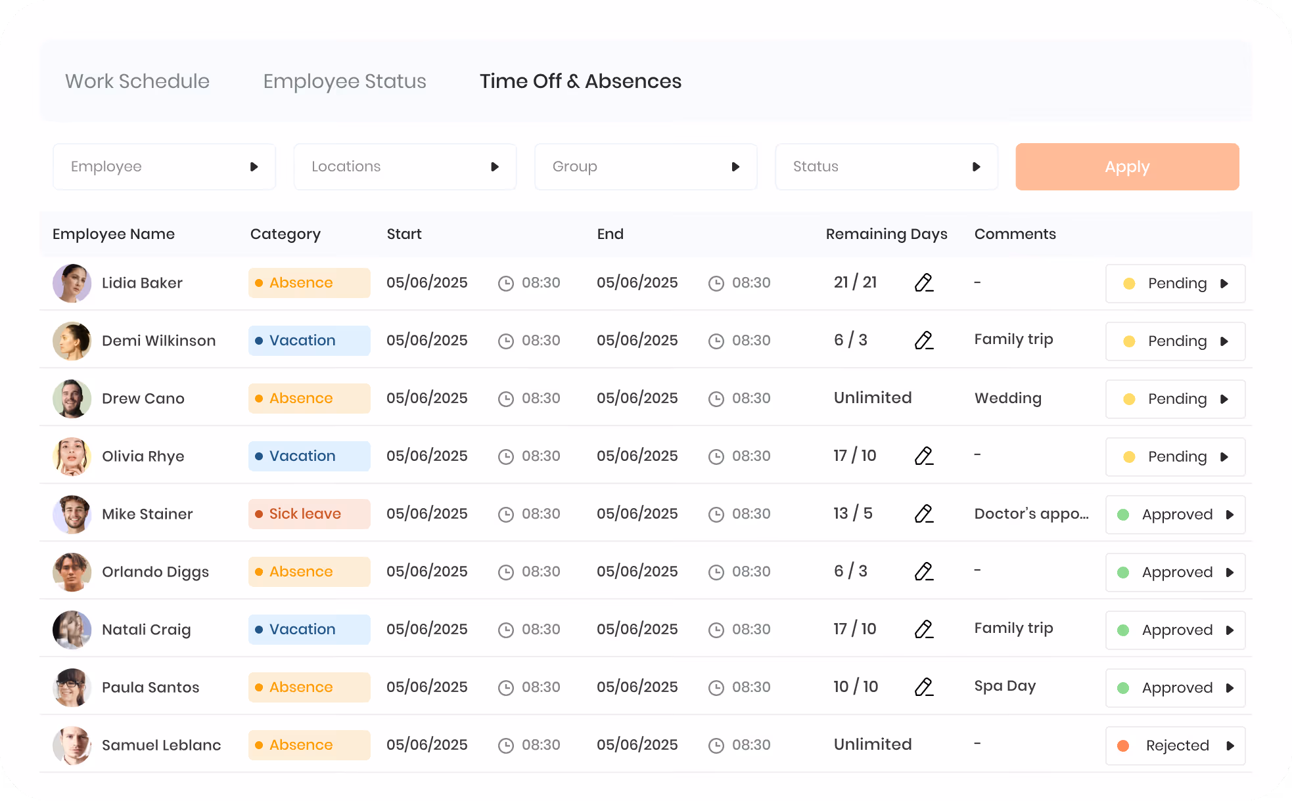The height and width of the screenshot is (801, 1292).
Task: Click the Apply filters button
Action: click(x=1127, y=167)
